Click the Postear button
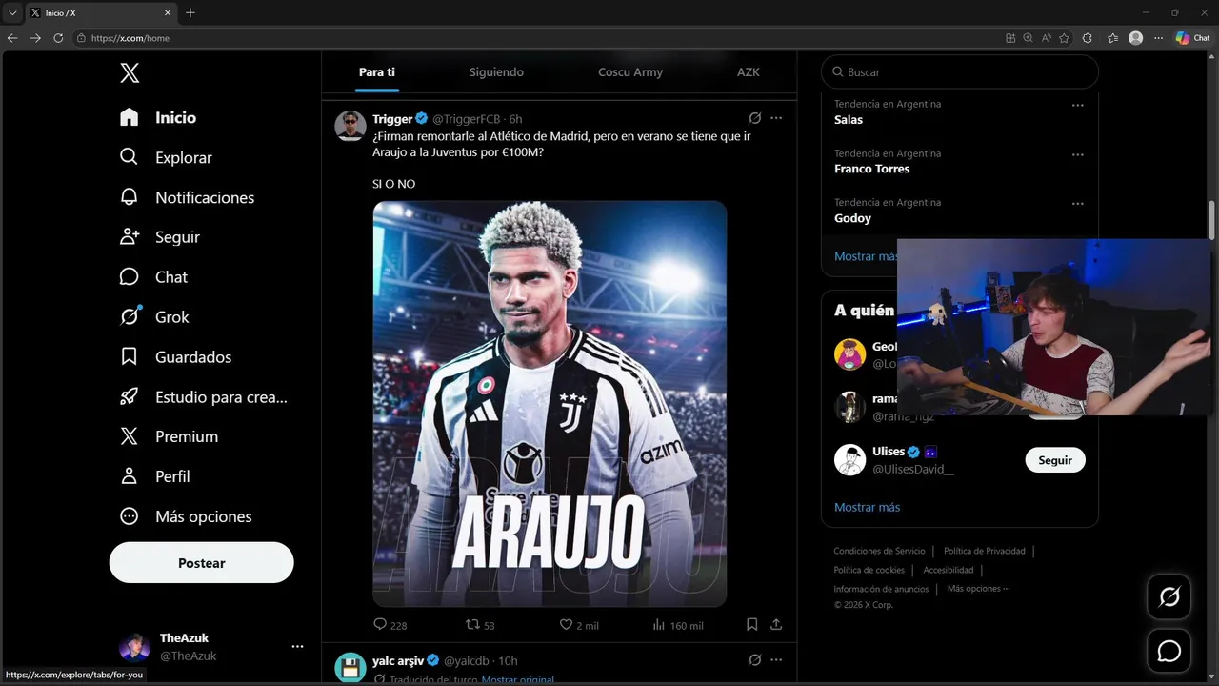Image resolution: width=1219 pixels, height=686 pixels. pos(201,563)
